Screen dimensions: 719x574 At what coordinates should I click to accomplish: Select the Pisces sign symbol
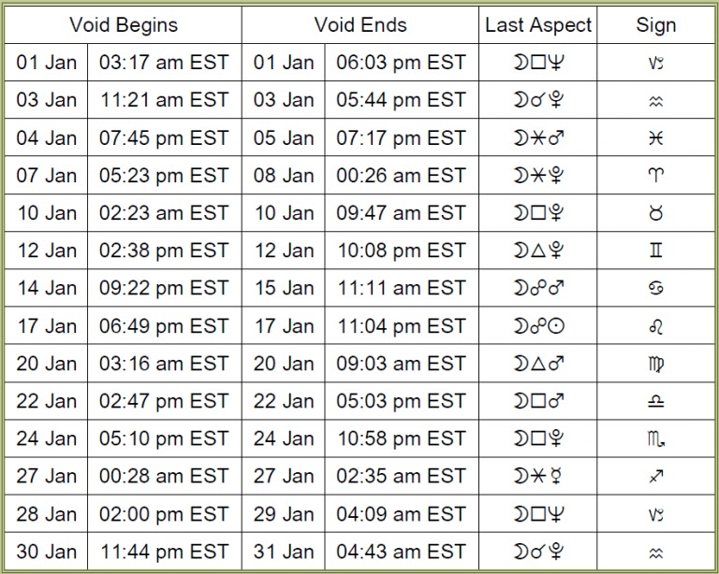[655, 137]
